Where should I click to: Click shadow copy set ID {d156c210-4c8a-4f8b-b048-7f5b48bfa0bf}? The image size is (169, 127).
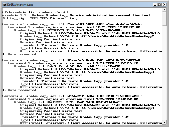click(104, 96)
